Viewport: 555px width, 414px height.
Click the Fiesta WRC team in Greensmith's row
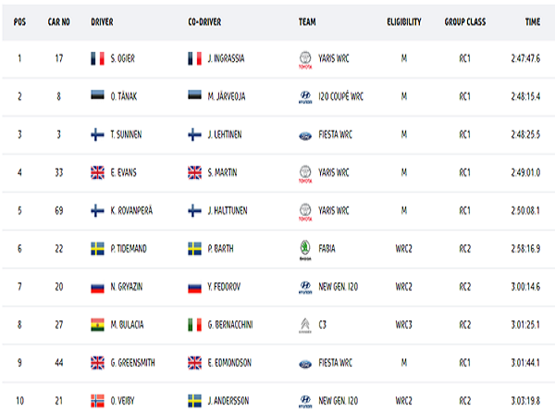(335, 363)
